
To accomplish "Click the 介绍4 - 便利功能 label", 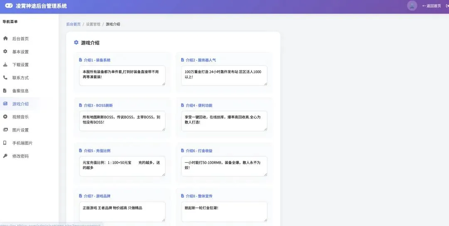I will tap(199, 105).
